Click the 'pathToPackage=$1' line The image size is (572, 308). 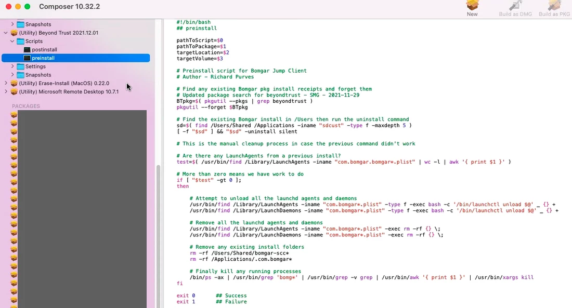point(201,46)
